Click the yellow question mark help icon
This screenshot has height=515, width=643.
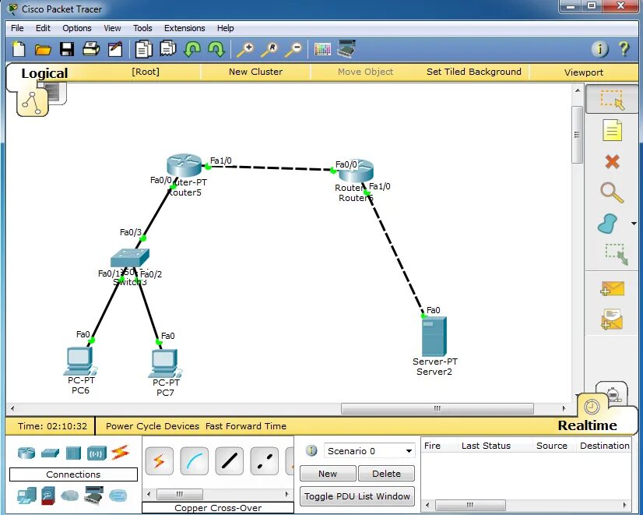(x=624, y=49)
